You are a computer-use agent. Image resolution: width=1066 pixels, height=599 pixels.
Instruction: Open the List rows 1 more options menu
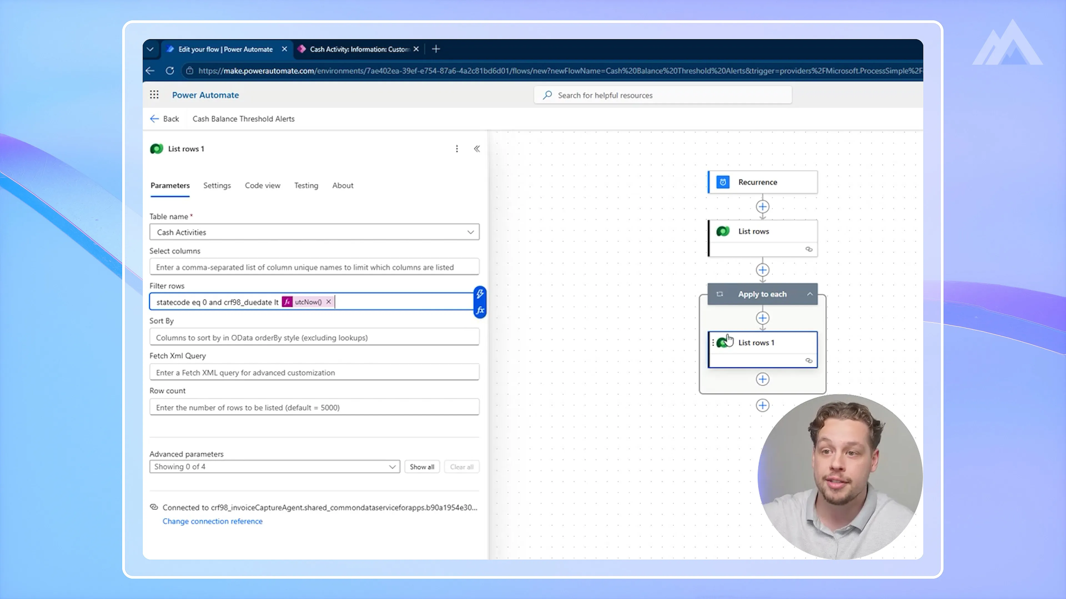[x=457, y=149]
